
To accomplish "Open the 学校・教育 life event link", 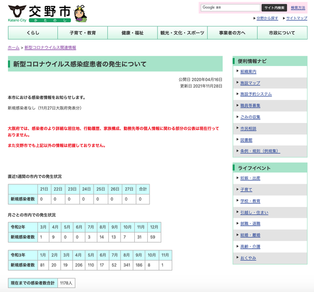I will tap(250, 201).
